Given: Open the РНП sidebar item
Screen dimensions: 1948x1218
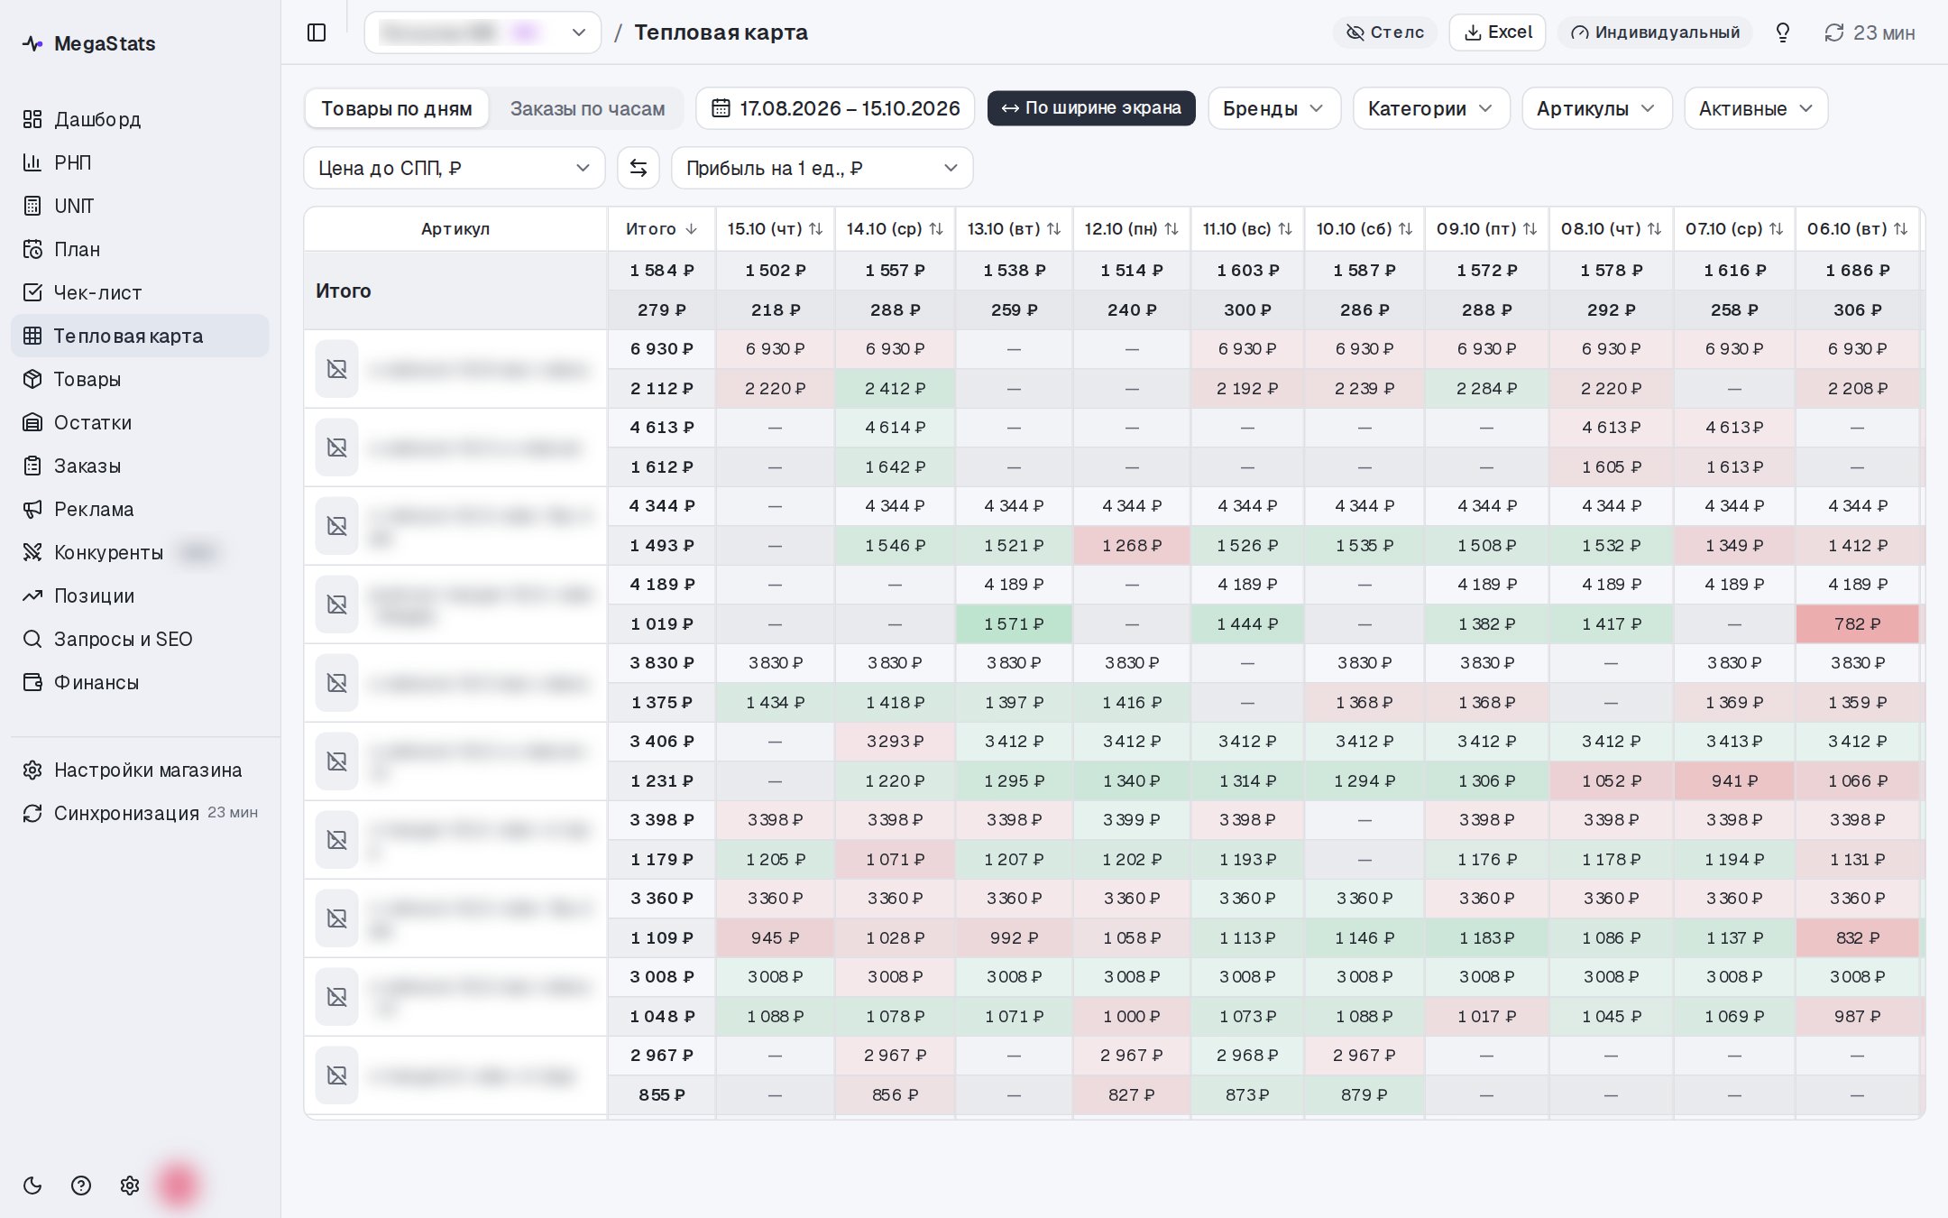Looking at the screenshot, I should click(140, 162).
